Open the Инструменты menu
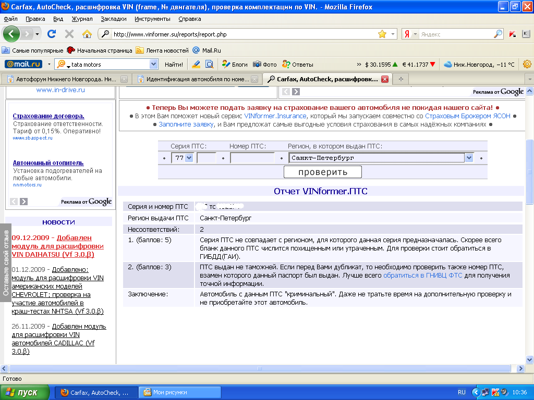 coord(152,19)
